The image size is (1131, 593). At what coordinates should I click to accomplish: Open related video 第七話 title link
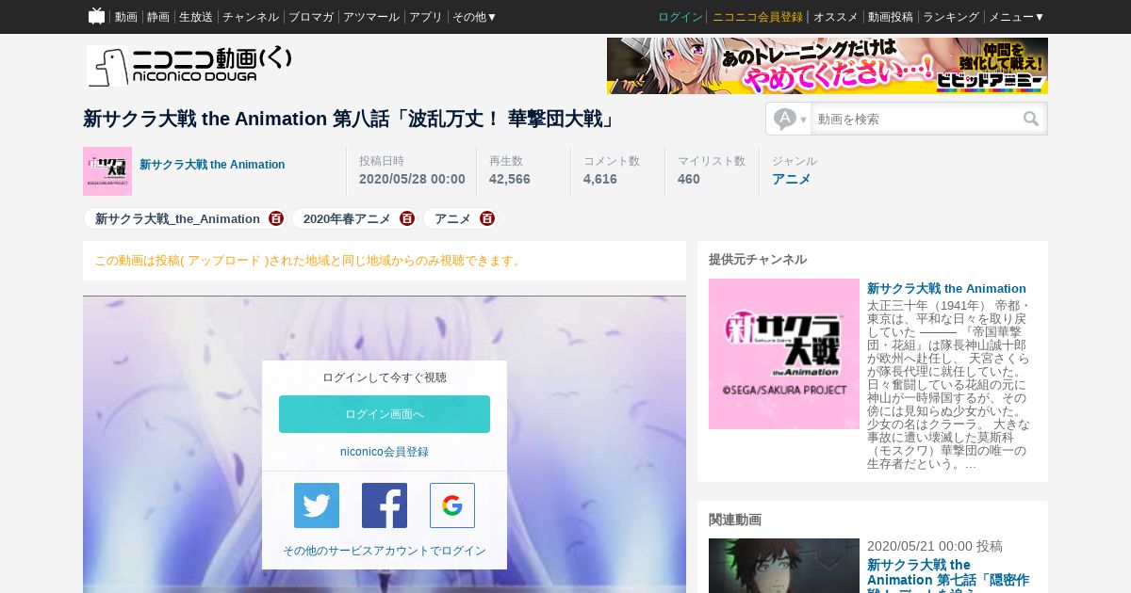948,575
